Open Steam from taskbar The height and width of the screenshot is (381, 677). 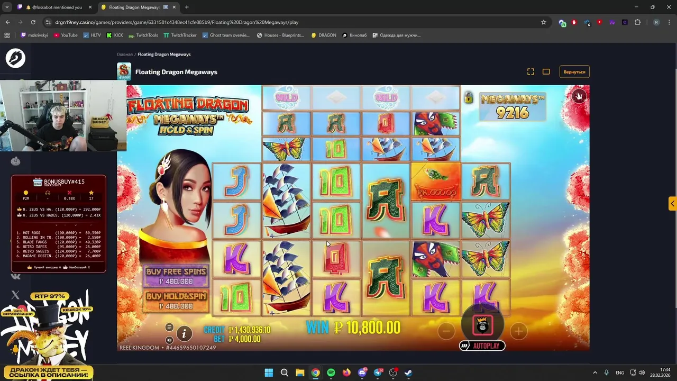coord(409,373)
